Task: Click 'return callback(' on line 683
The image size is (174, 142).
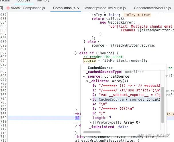Action: point(108,19)
